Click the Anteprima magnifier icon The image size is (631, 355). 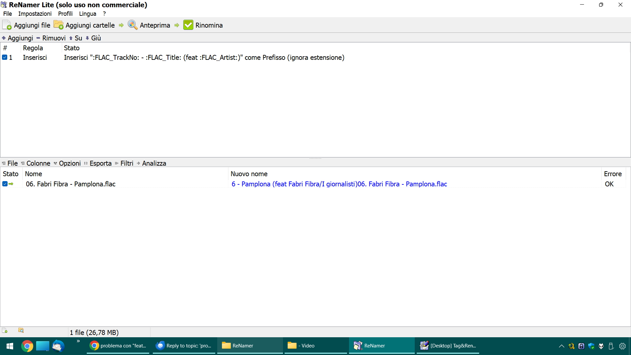tap(132, 25)
